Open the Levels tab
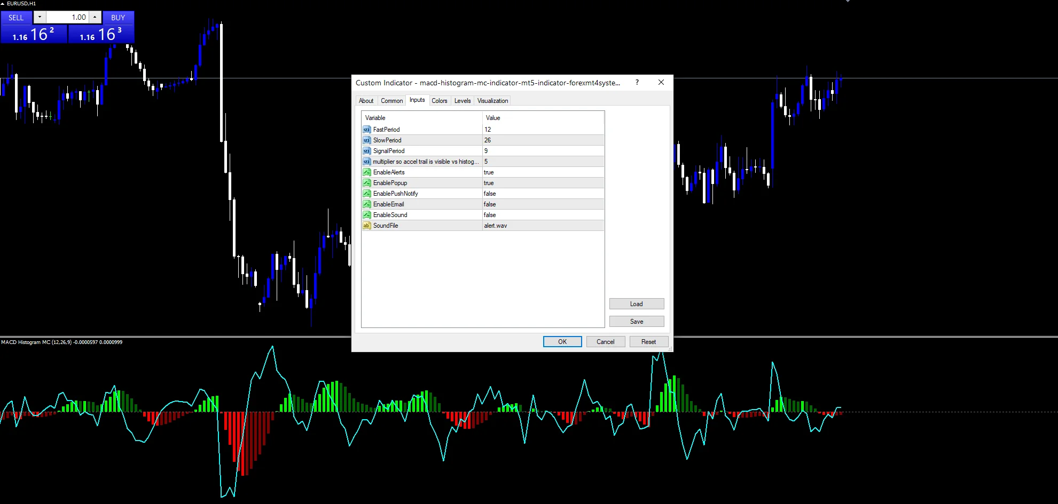This screenshot has width=1058, height=504. 463,101
